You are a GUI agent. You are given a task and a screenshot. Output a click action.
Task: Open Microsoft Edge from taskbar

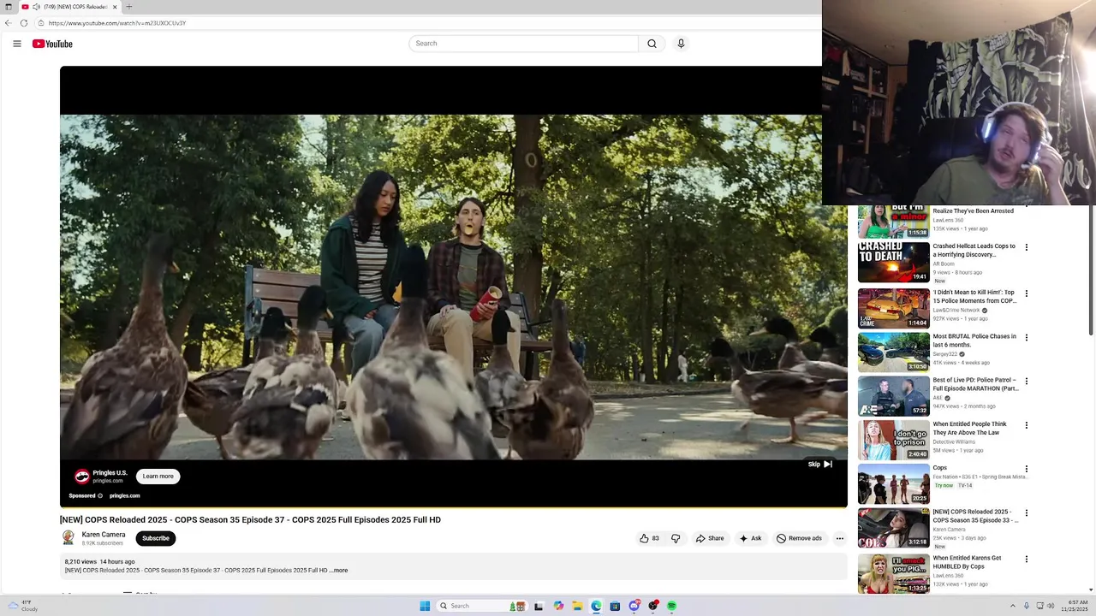(597, 606)
